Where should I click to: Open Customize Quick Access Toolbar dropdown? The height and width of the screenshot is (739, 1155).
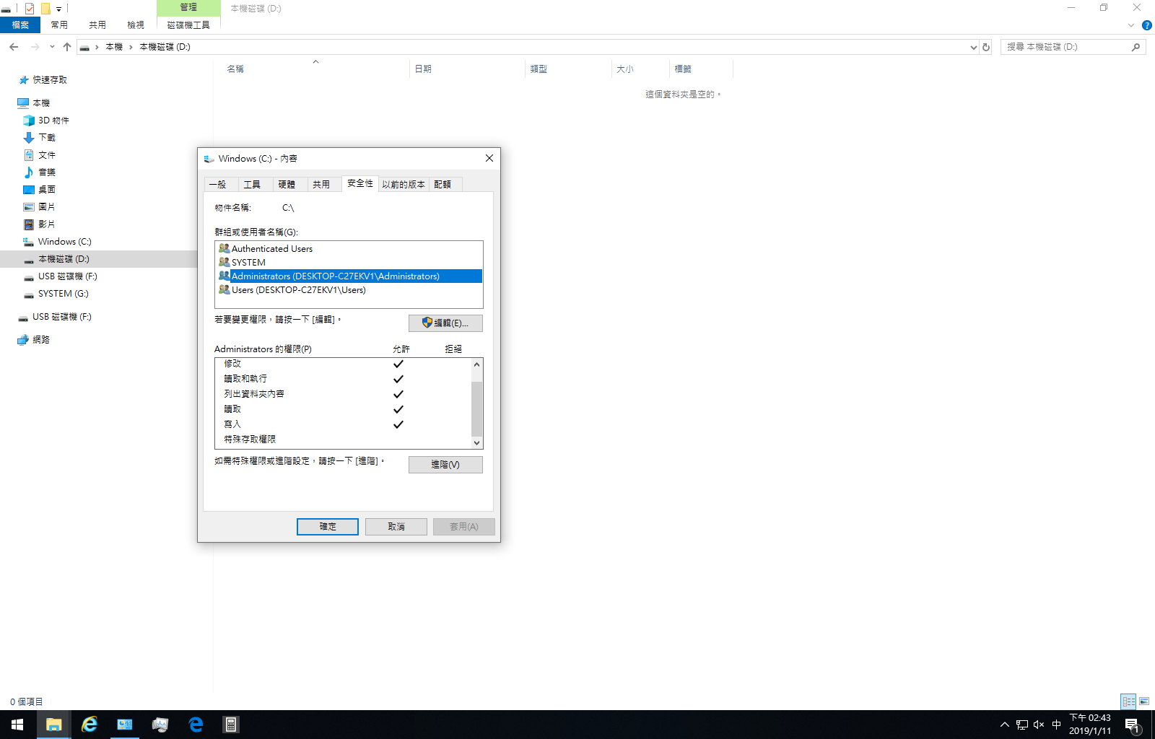(x=58, y=9)
